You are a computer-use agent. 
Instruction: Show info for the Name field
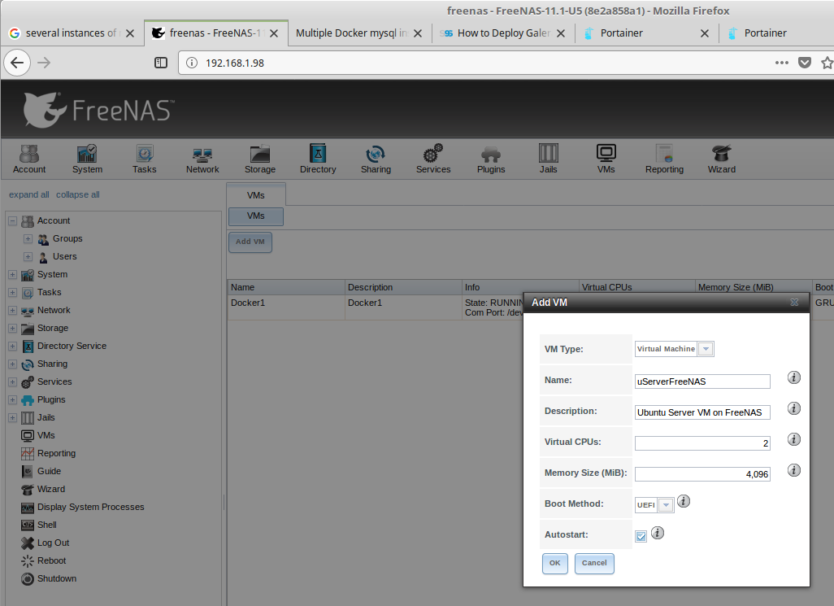point(793,377)
